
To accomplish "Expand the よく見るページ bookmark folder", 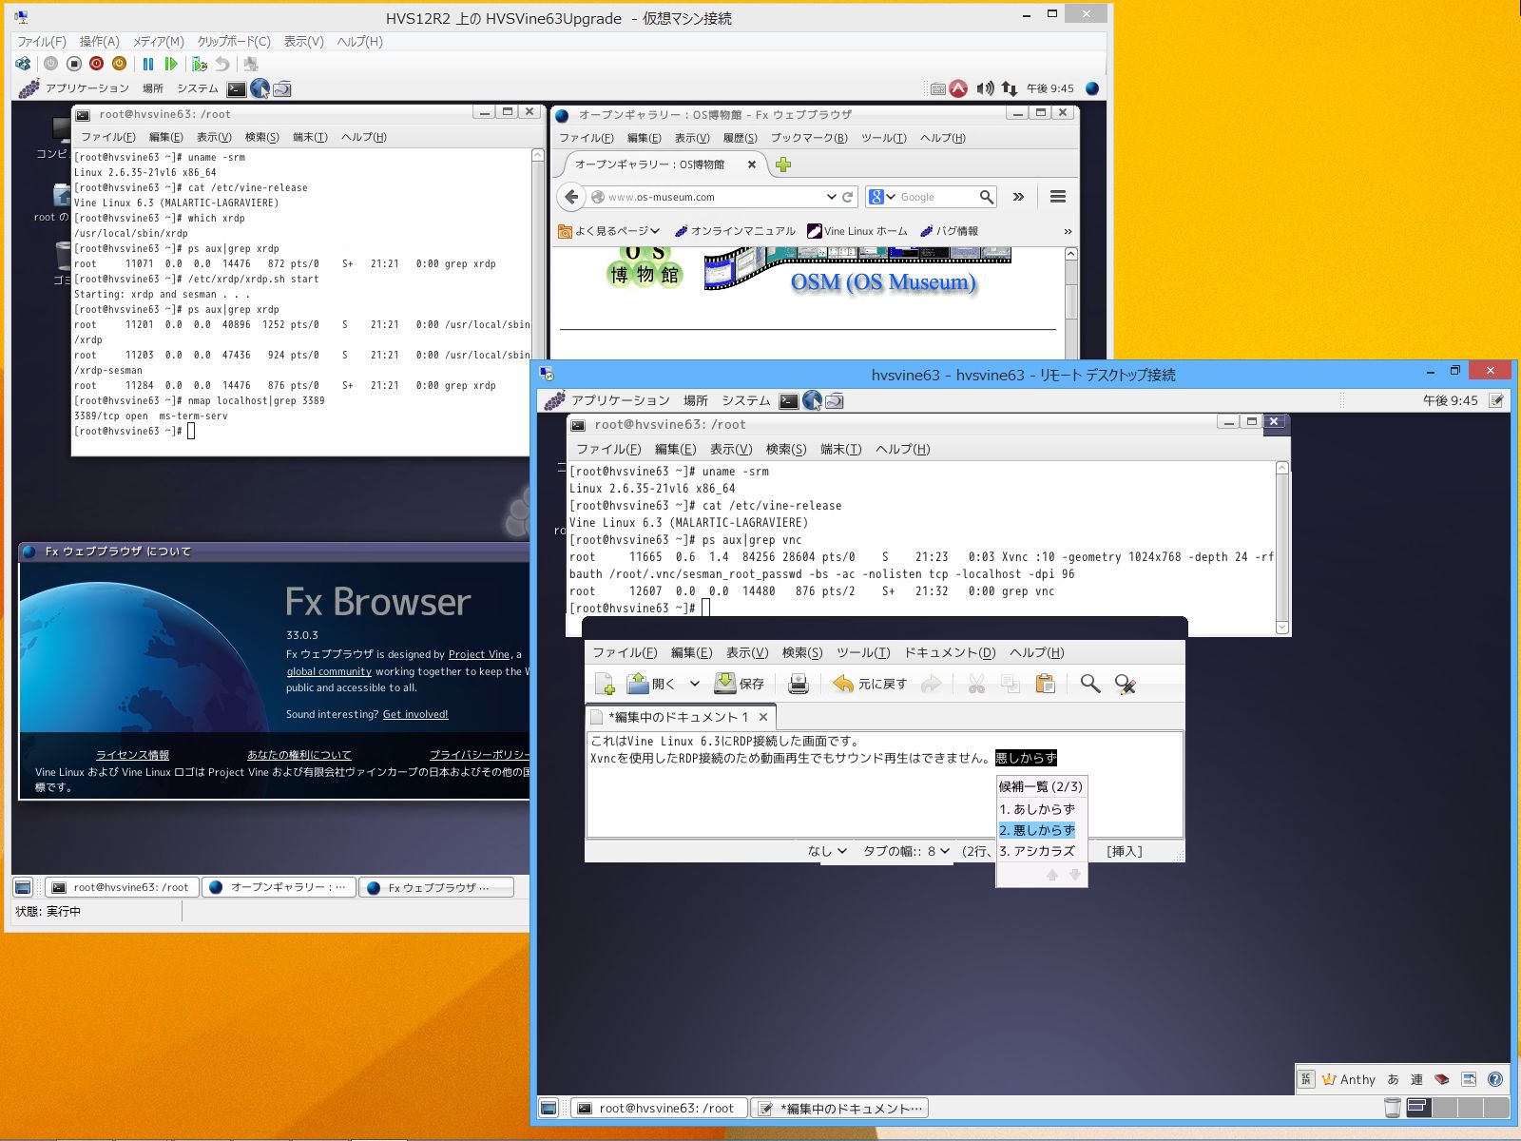I will pos(608,231).
